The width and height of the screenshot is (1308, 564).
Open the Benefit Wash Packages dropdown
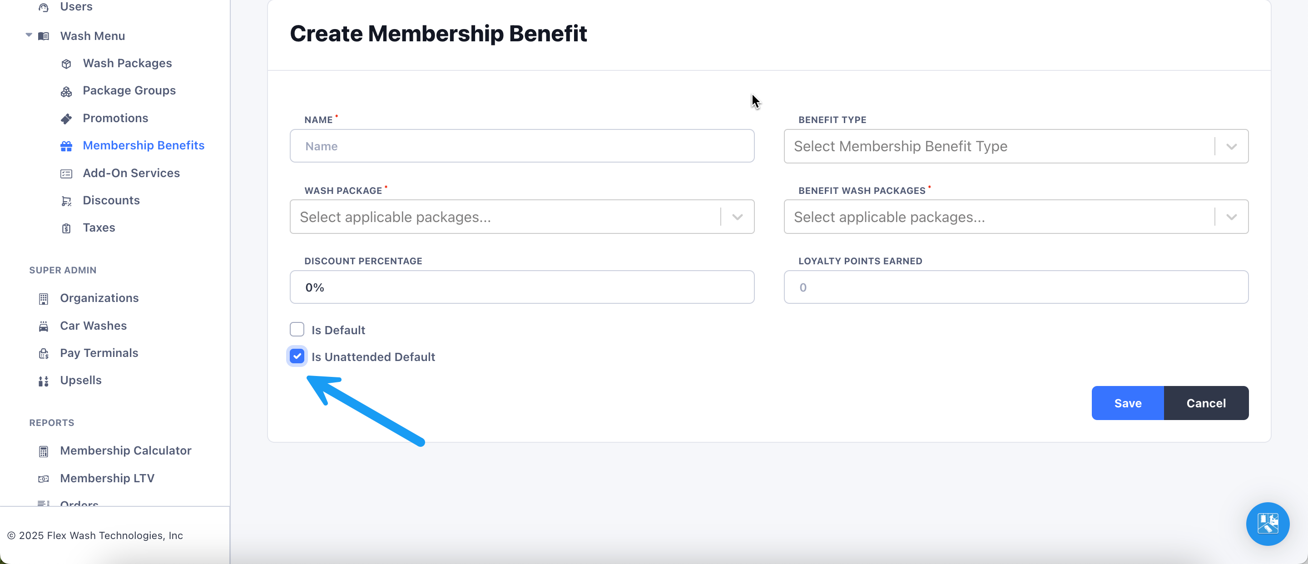[x=1016, y=217]
